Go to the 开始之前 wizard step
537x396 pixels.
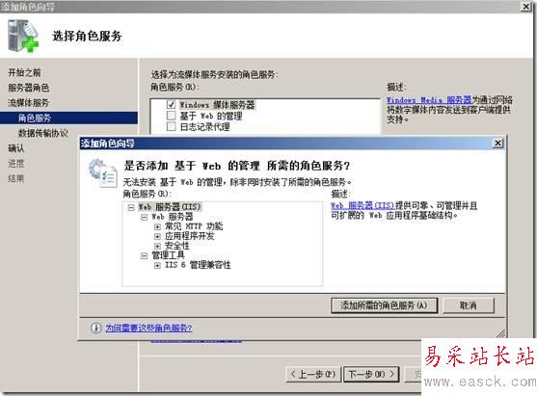24,72
